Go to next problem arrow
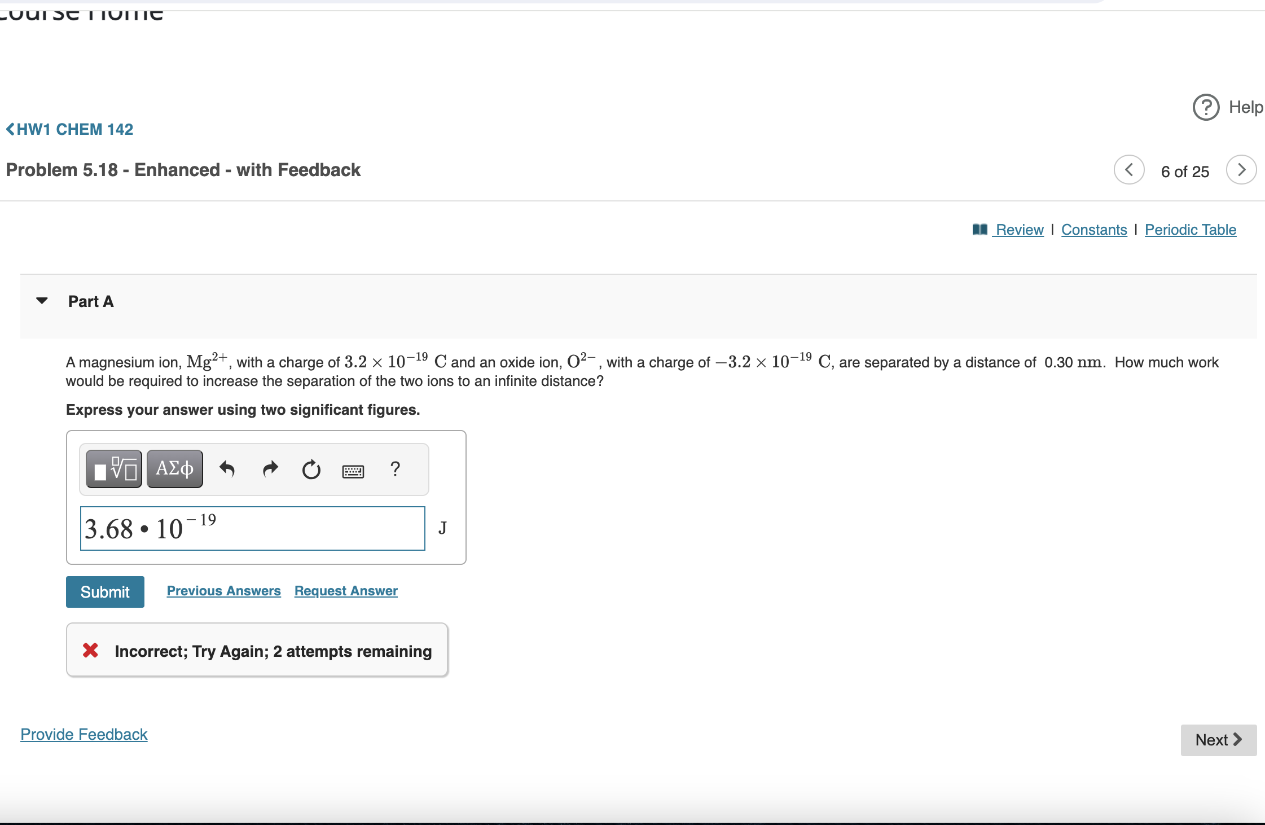The width and height of the screenshot is (1265, 825). tap(1241, 170)
